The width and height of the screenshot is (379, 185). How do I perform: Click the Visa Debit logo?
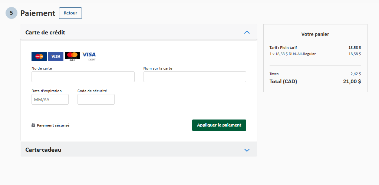pos(89,56)
